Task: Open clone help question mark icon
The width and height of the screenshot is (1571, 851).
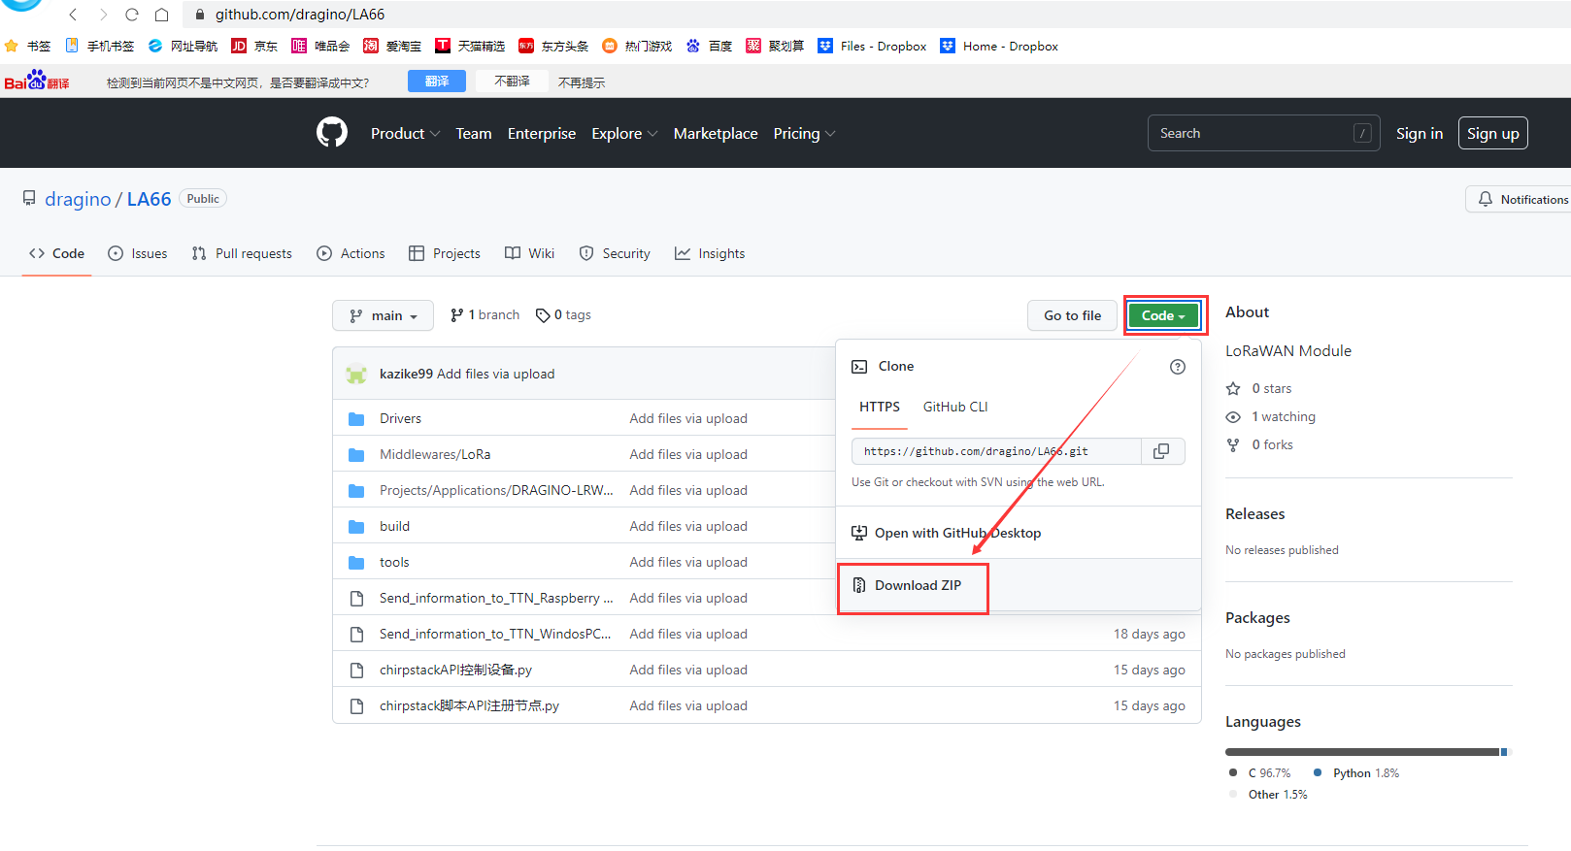Action: point(1178,367)
